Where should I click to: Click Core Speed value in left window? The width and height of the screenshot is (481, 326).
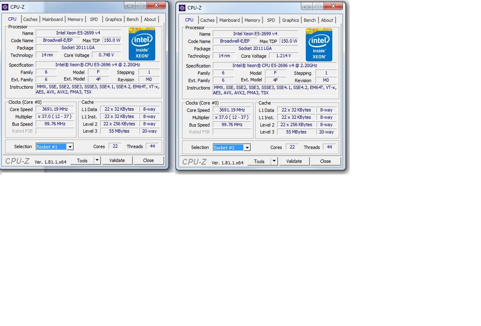(x=55, y=109)
